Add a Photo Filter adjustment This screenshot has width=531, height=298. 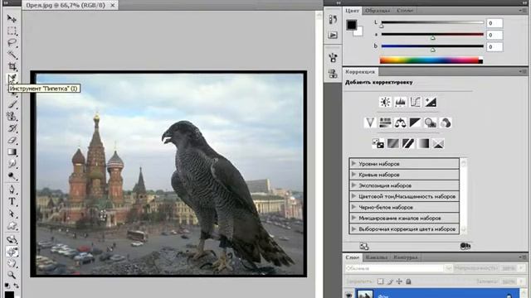point(431,123)
